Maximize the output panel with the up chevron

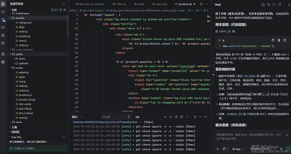200,117
